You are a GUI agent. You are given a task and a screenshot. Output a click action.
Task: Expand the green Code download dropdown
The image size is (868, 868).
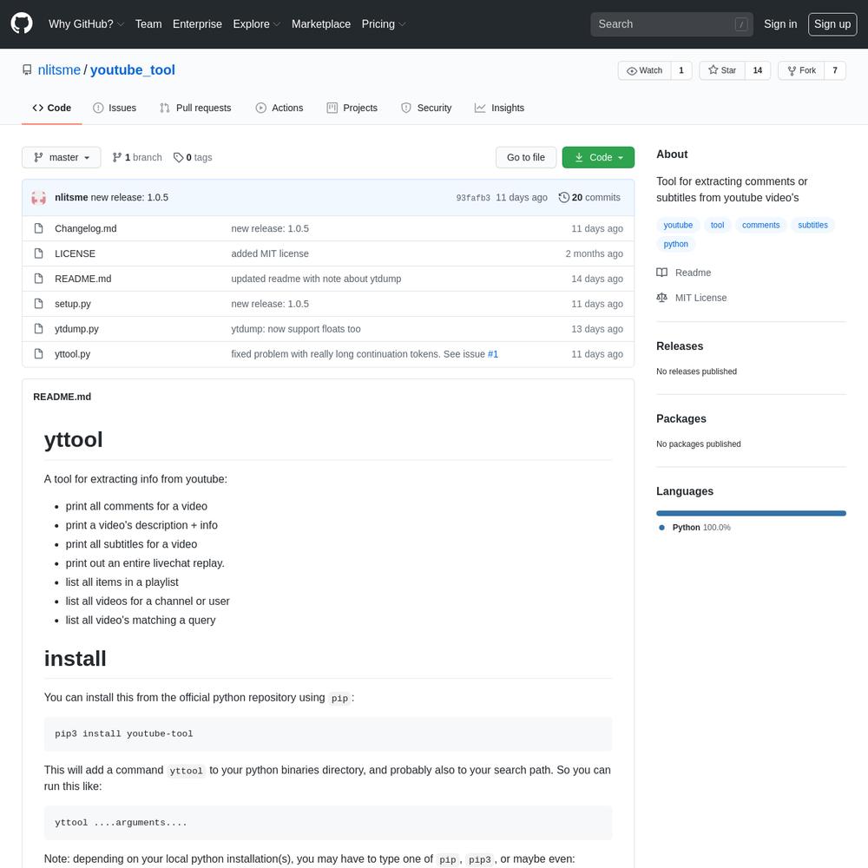(598, 157)
